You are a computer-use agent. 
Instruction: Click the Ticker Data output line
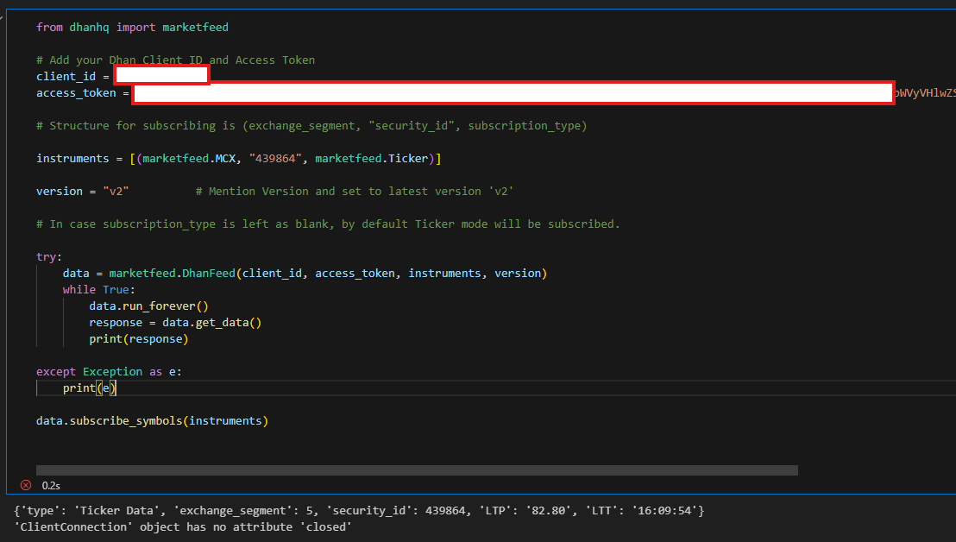[359, 511]
